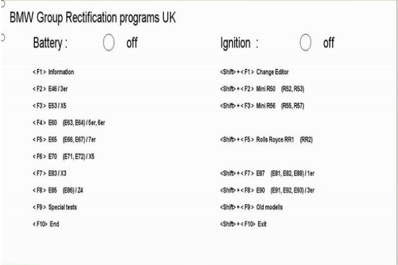The image size is (398, 265).
Task: Click the F10 End option
Action: (x=46, y=224)
